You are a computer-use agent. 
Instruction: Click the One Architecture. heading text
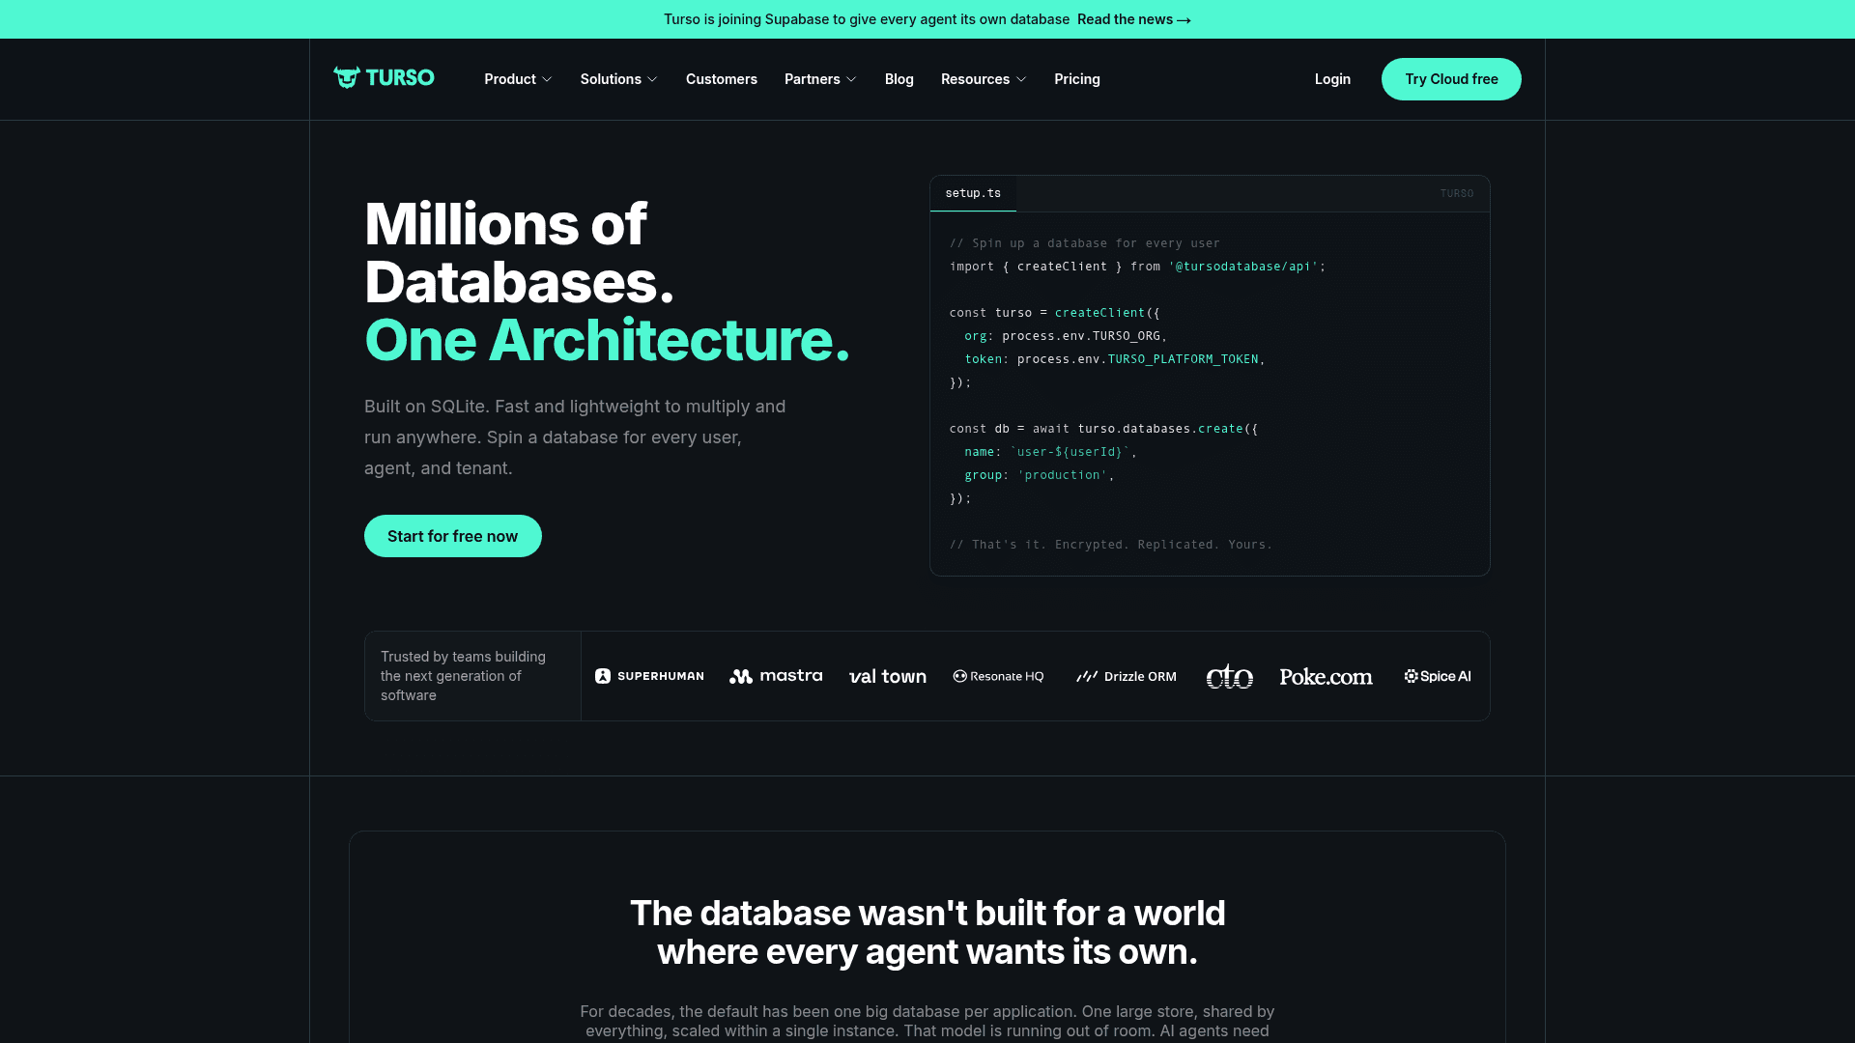[x=607, y=340]
